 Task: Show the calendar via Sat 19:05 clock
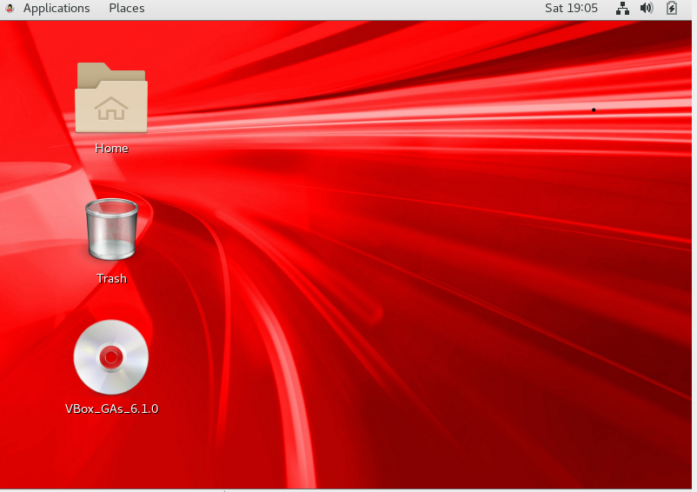571,9
